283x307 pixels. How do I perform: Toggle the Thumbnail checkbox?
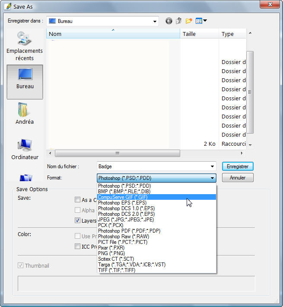point(20,265)
